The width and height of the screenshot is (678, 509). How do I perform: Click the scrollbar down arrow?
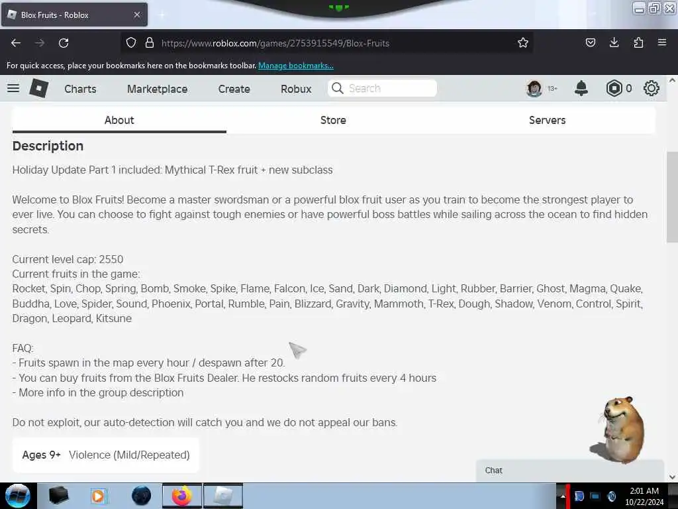pos(672,477)
